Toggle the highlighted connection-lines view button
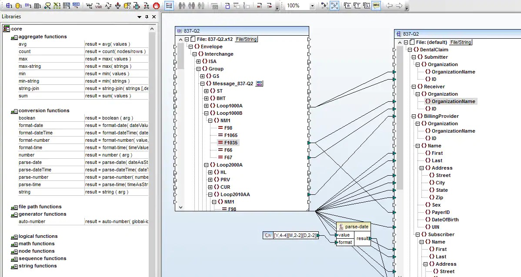Screen dimensions: 521x277 click(334, 6)
